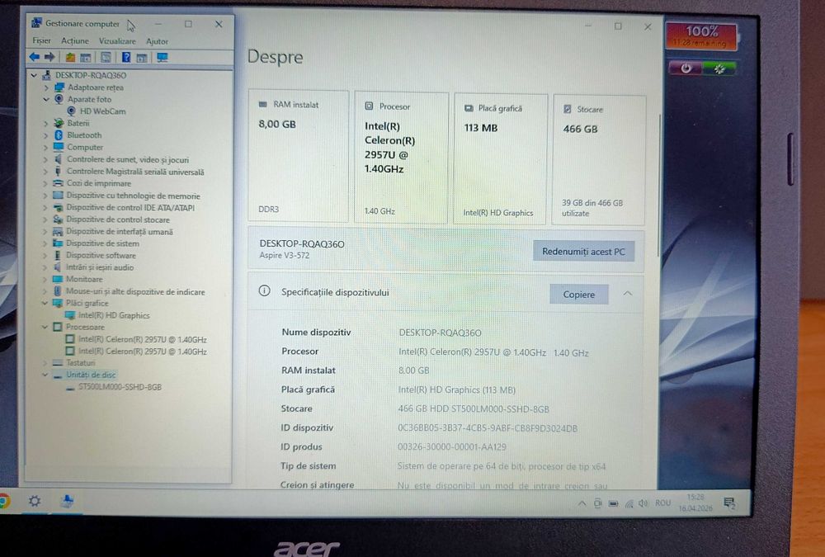Select Intel(R) HD Graphics in device tree
This screenshot has width=825, height=557.
pyautogui.click(x=114, y=315)
